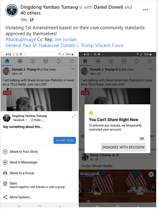Click the SHARE NOW button
Screen dimensions: 158x209
coord(65,140)
